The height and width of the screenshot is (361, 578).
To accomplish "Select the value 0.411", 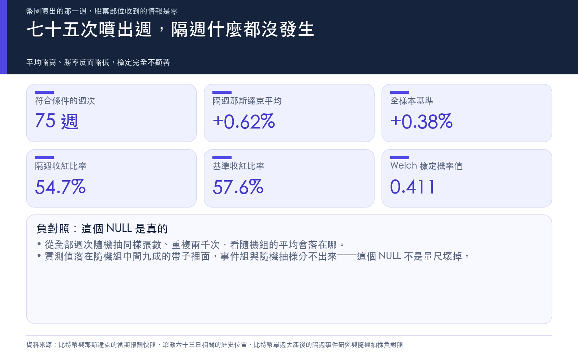I will 413,187.
